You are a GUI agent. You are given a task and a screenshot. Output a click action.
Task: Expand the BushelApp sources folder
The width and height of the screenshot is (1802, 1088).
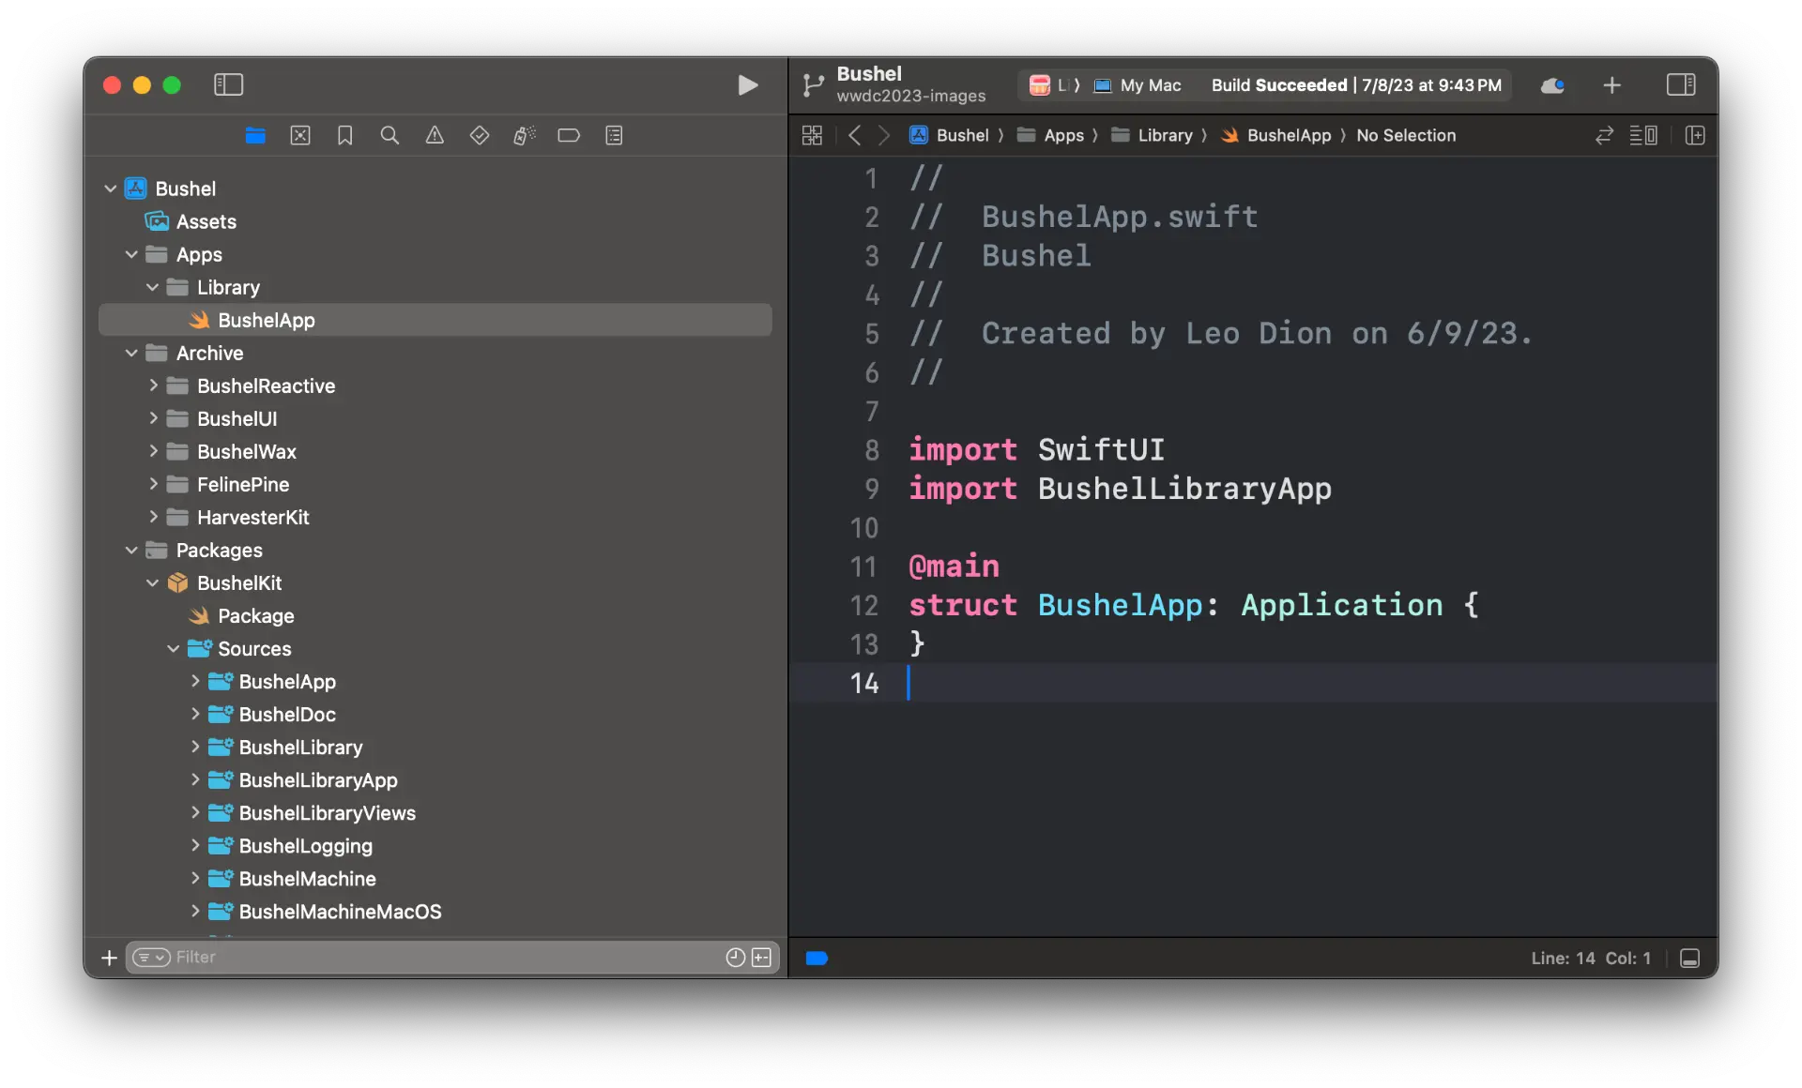(195, 682)
